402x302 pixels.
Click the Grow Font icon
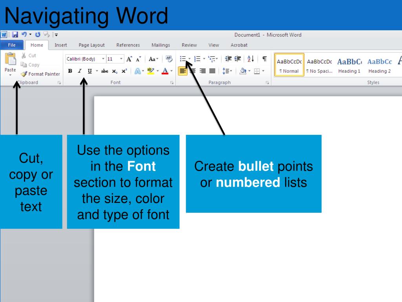tap(129, 59)
